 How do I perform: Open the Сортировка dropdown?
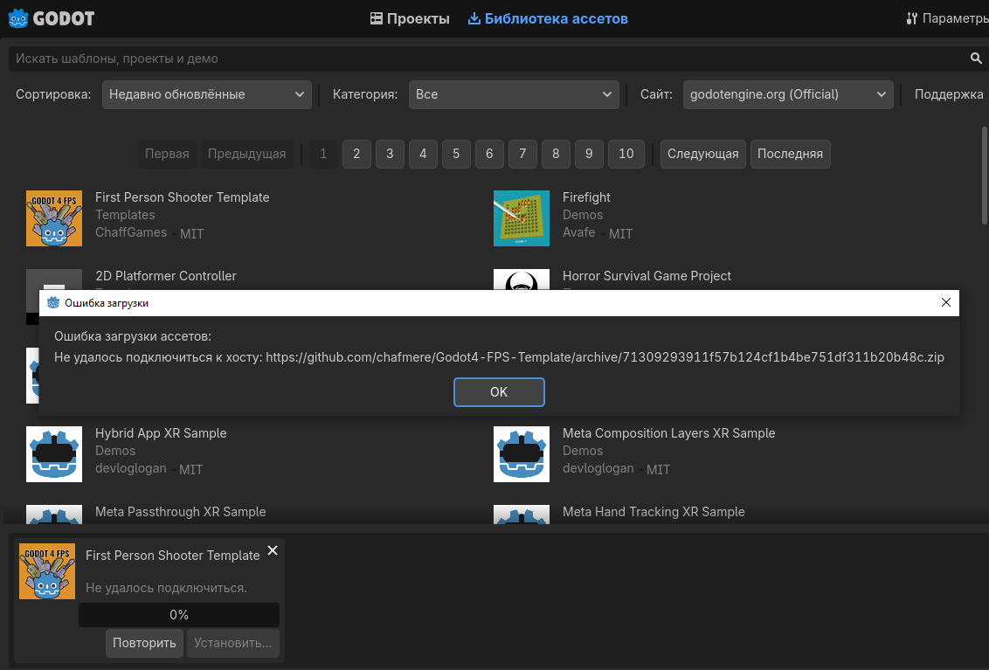(x=207, y=94)
